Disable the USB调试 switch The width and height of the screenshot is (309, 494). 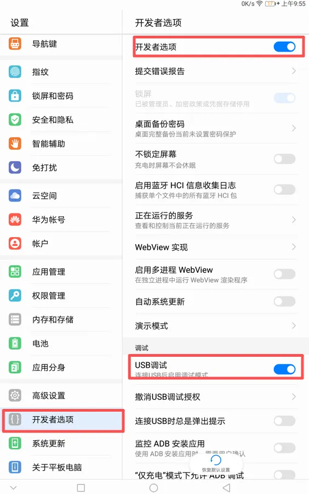click(284, 369)
